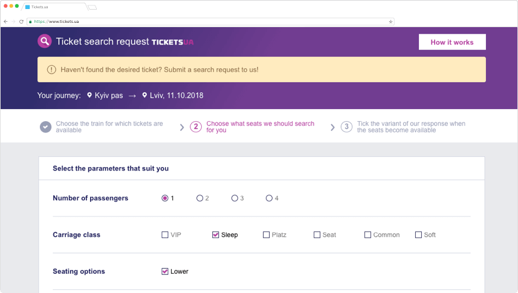Click the green macOS maximize window dot
The width and height of the screenshot is (518, 293).
pyautogui.click(x=17, y=6)
